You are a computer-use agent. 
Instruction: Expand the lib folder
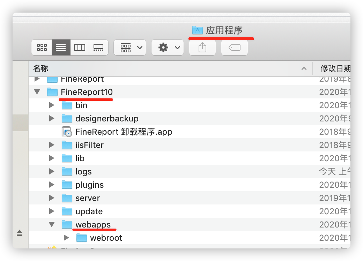tap(52, 158)
